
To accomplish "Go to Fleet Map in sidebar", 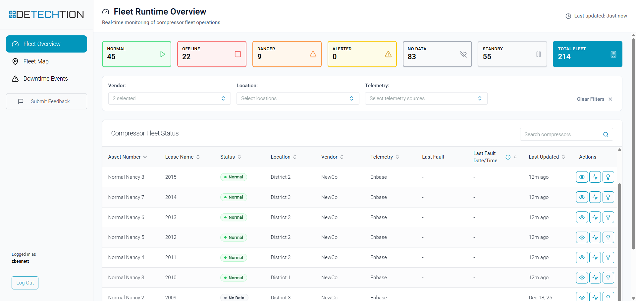I will (36, 61).
